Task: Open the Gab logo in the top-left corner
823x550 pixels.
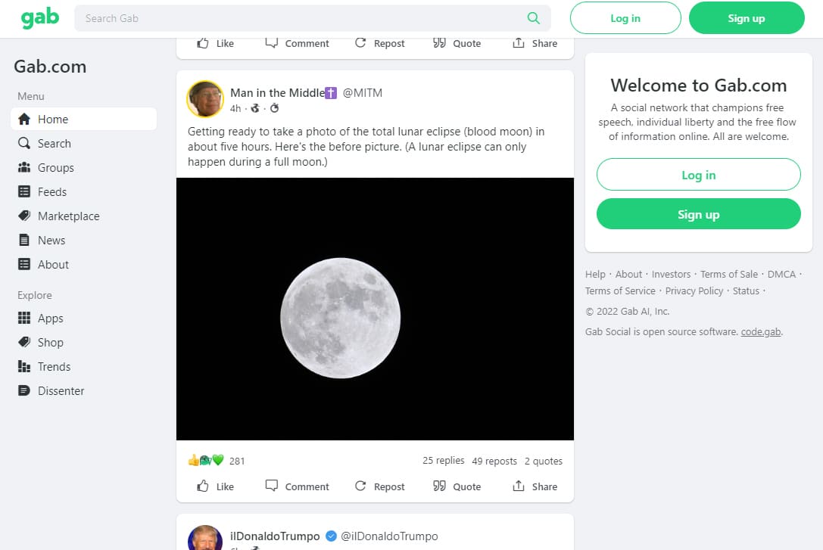Action: click(39, 17)
